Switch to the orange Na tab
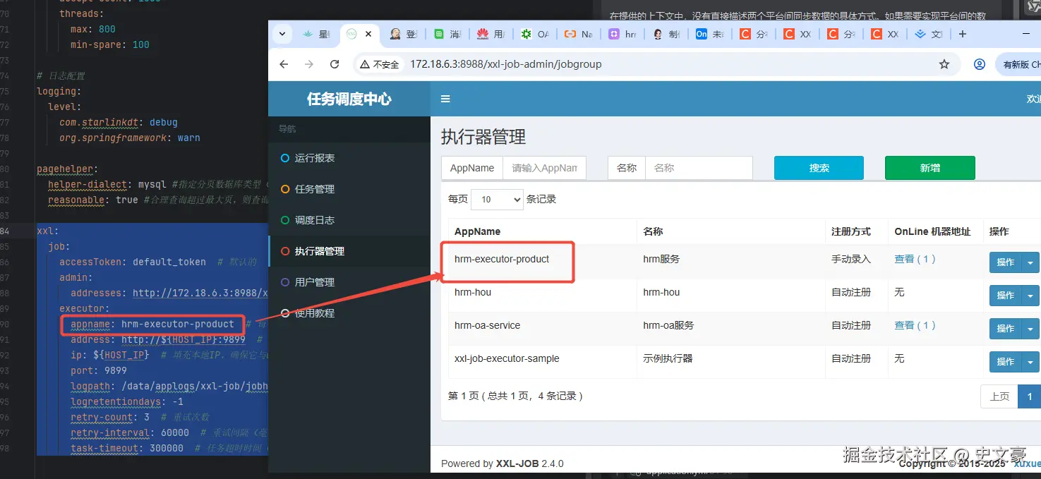Image resolution: width=1041 pixels, height=479 pixels. tap(579, 34)
